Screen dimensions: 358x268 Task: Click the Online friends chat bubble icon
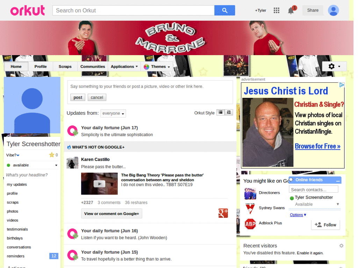pos(291,180)
